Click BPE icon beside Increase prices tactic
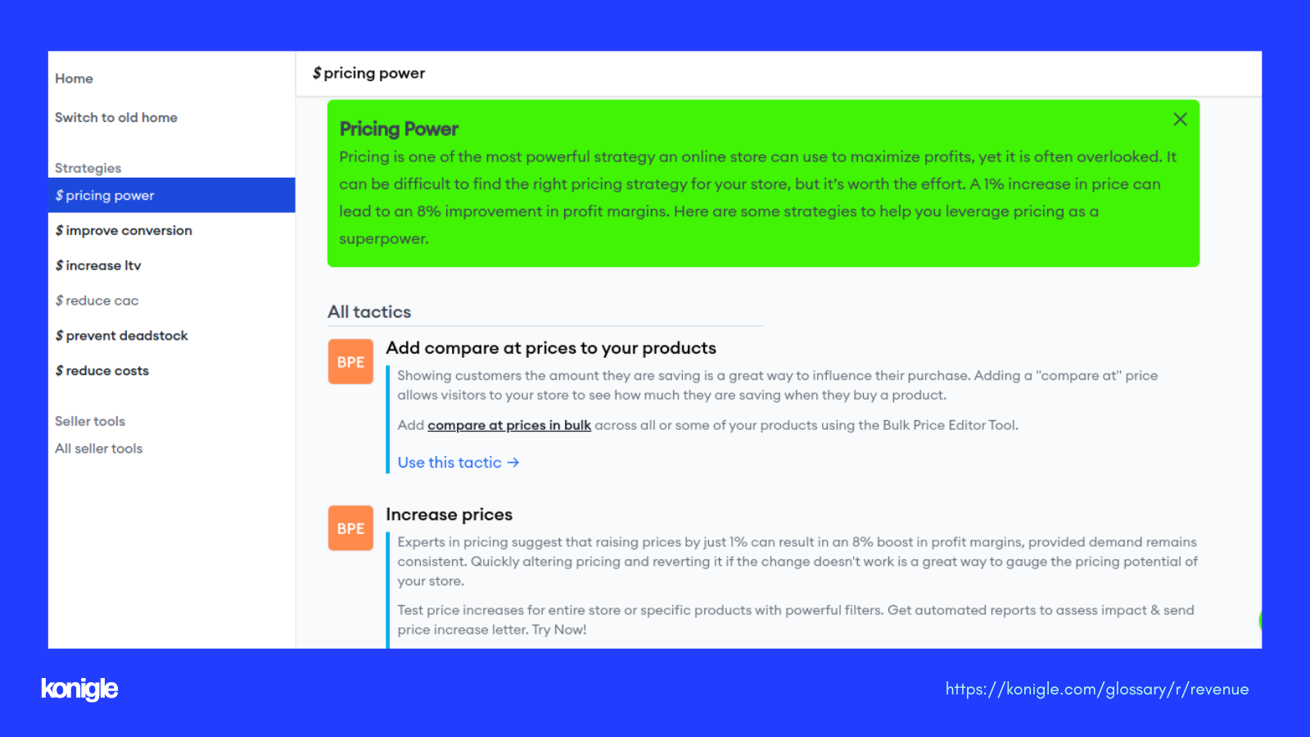 click(x=350, y=528)
